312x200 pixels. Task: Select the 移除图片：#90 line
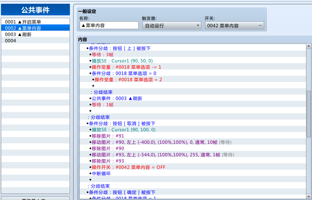(x=193, y=148)
